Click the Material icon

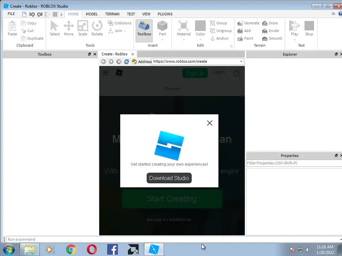[184, 26]
